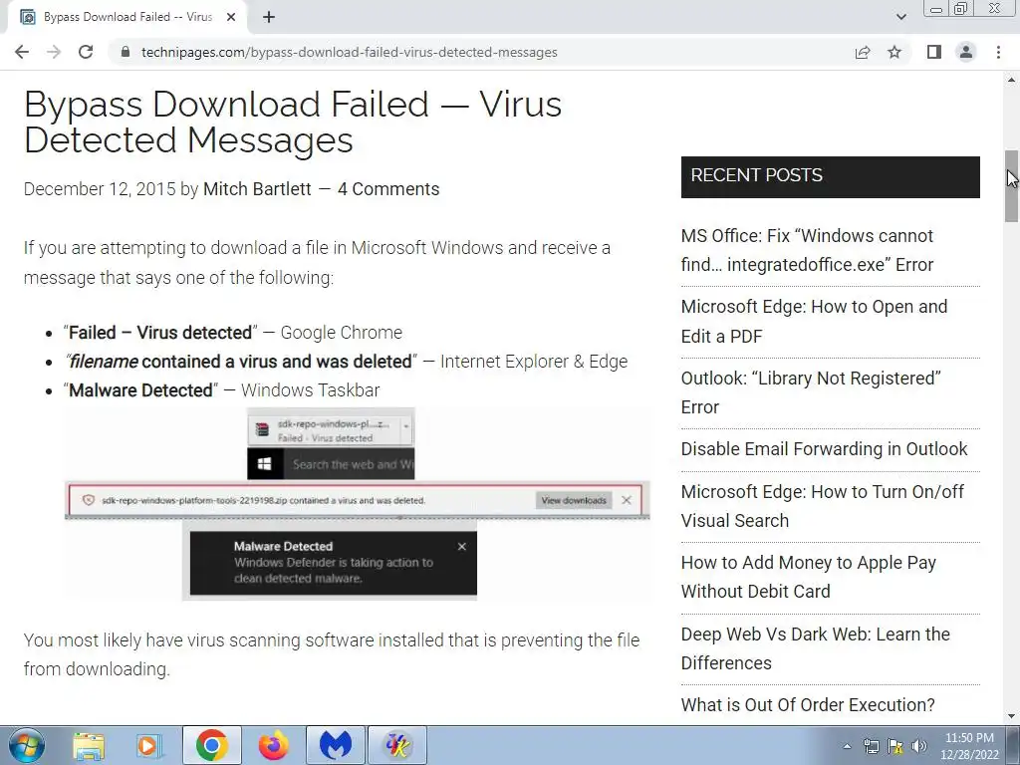Select the Bypass Download Failed tab
Screen dimensions: 1020x765
click(127, 18)
